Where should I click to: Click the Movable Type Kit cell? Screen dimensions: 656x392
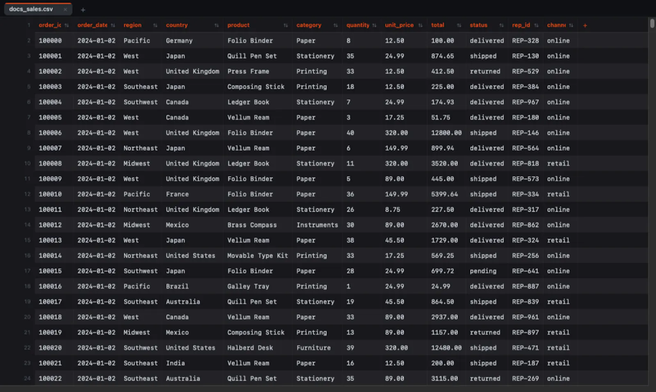(258, 256)
